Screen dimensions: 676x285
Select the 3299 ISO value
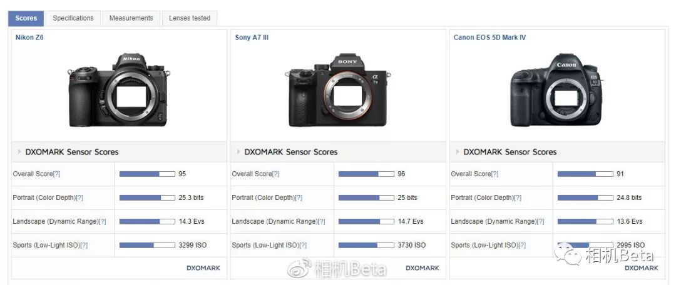point(193,245)
